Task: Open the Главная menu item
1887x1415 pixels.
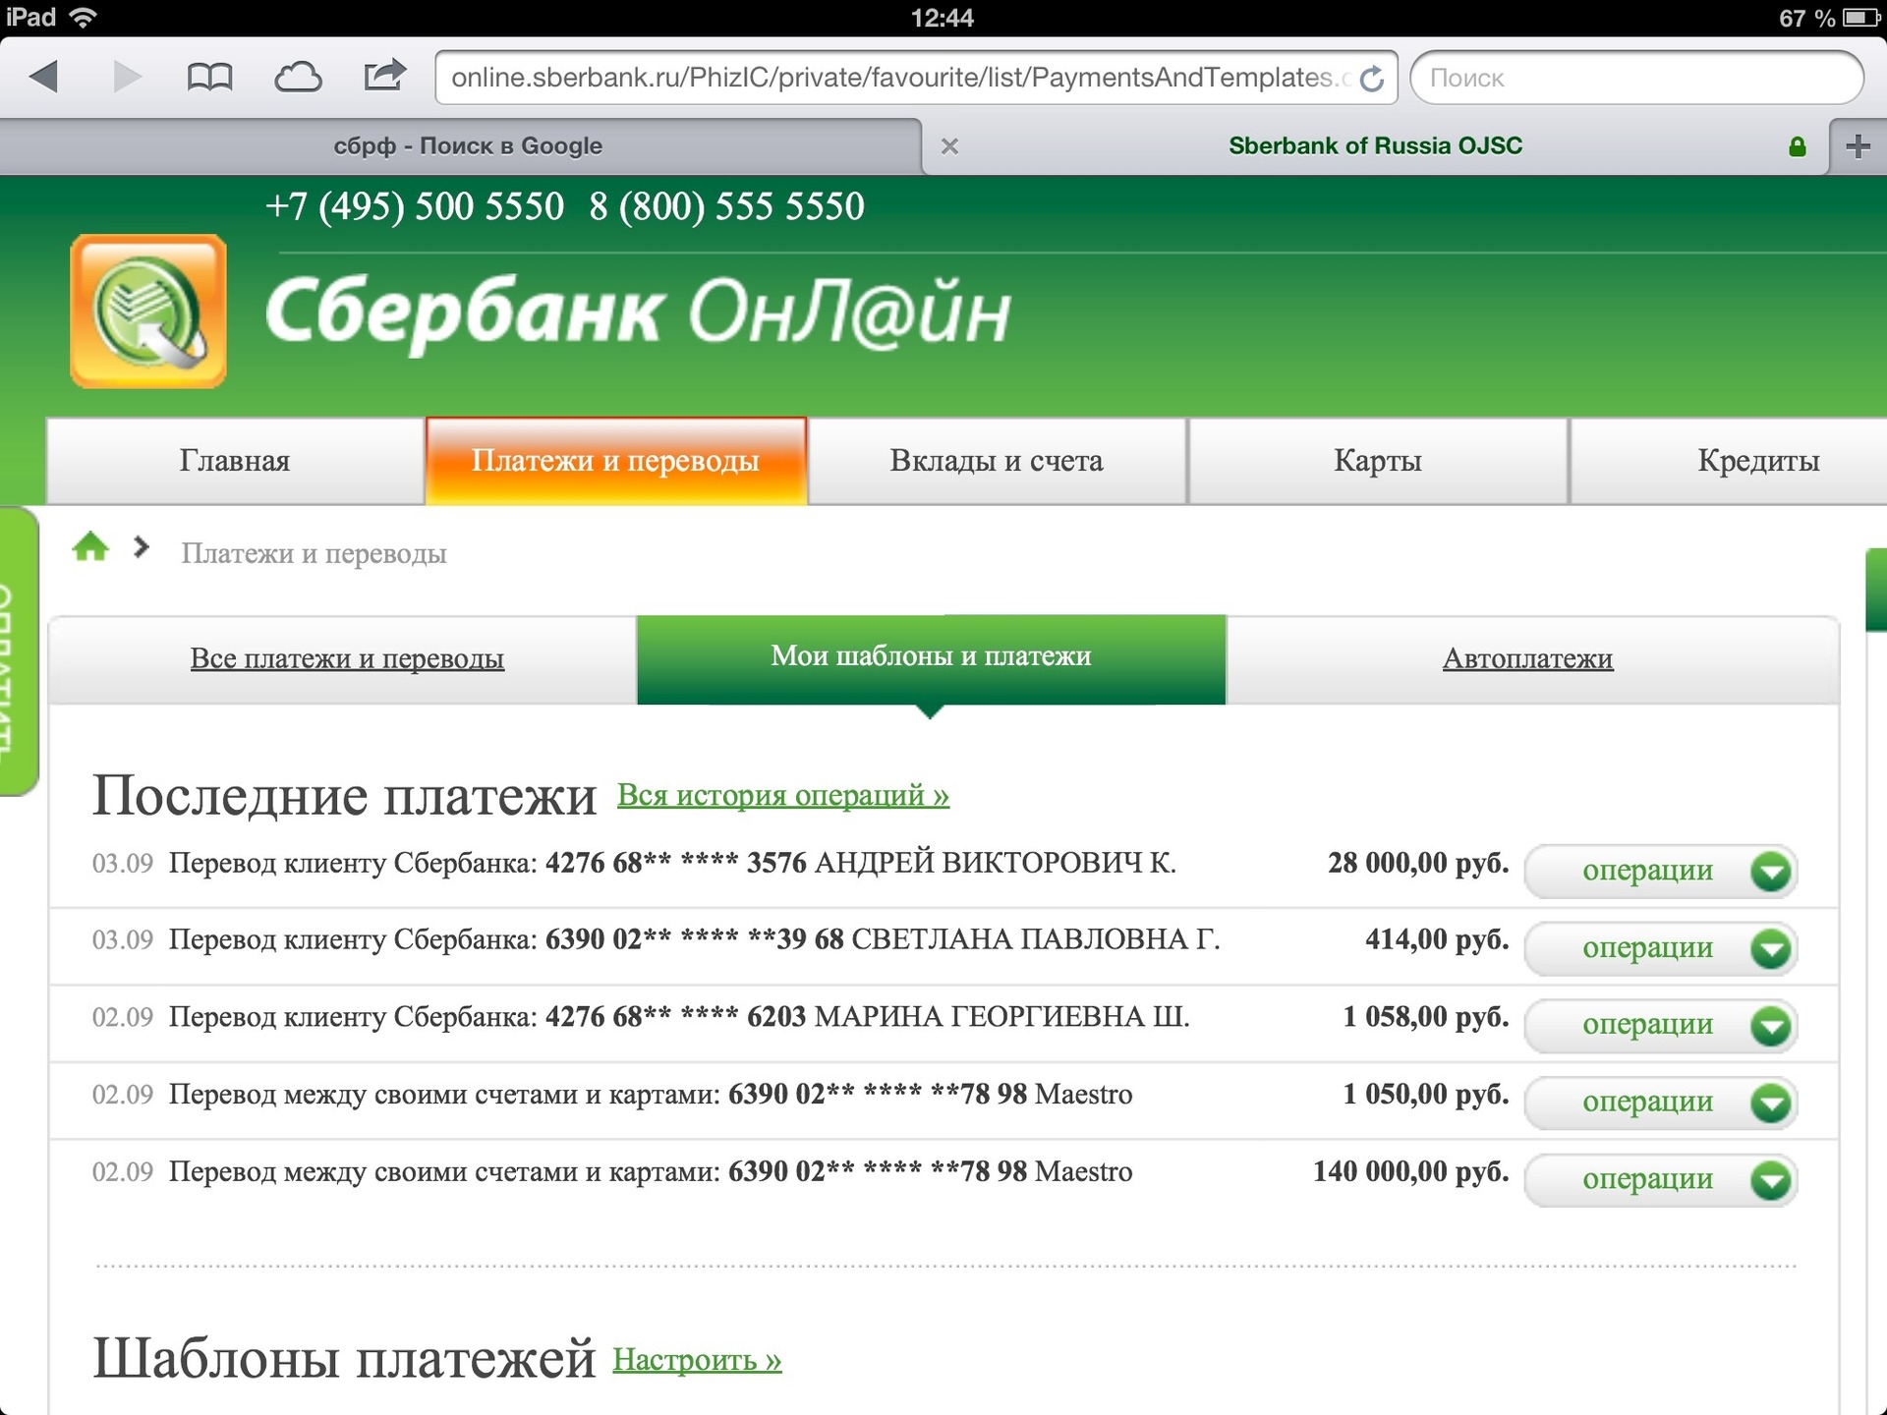Action: click(x=235, y=461)
